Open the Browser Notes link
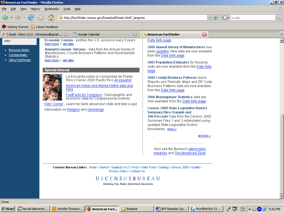 [x=19, y=50]
